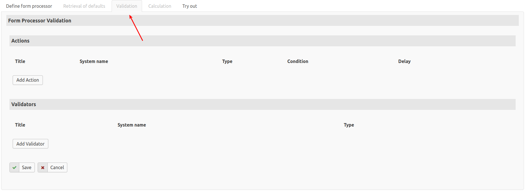Switch to Retrieval of defaults tab

(x=84, y=6)
